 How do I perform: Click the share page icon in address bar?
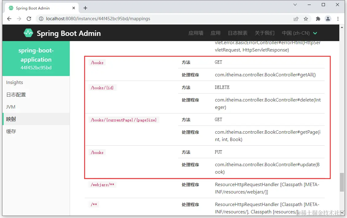coord(296,19)
